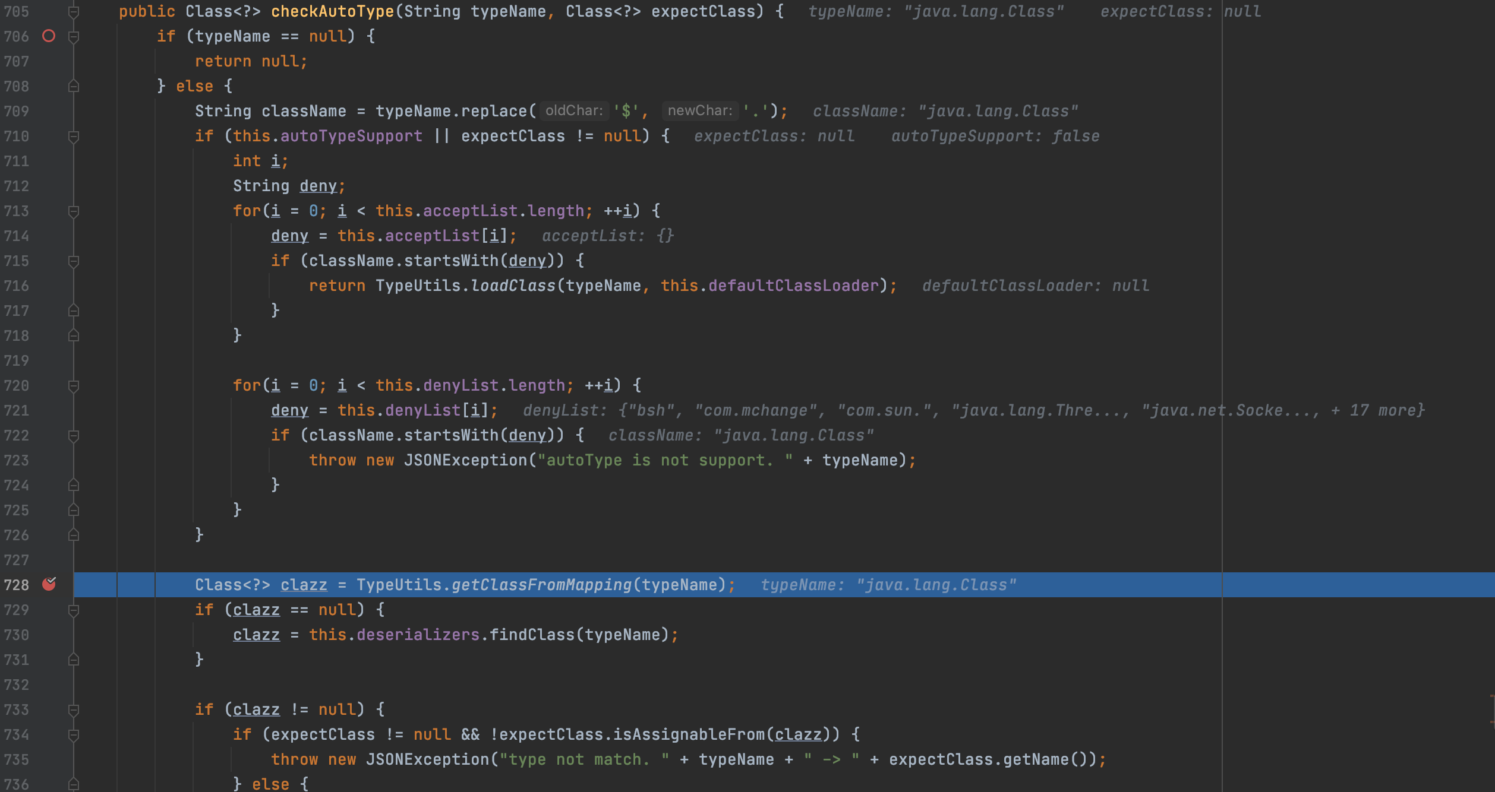
Task: Click the expectClass: null hint on line 705
Action: coord(1181,11)
